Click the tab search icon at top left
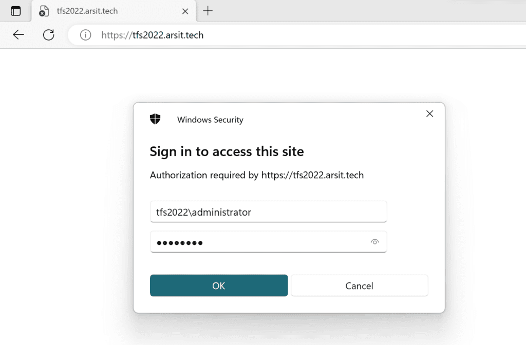526x345 pixels. coord(15,10)
